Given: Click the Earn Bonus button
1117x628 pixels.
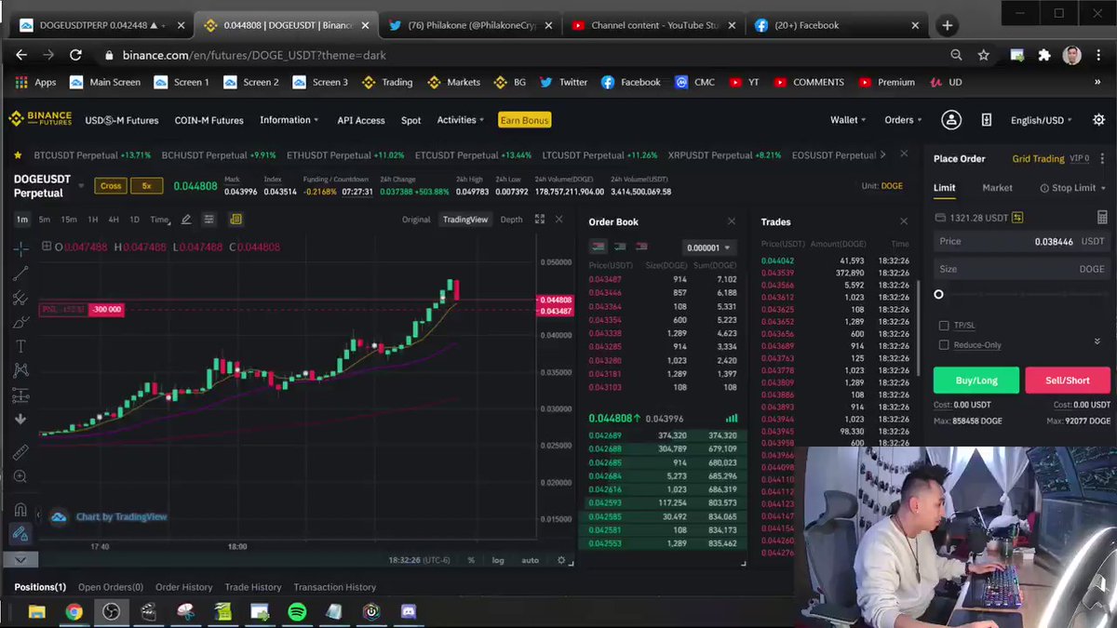Looking at the screenshot, I should (524, 120).
